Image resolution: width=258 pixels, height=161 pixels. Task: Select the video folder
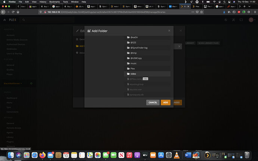tap(147, 74)
